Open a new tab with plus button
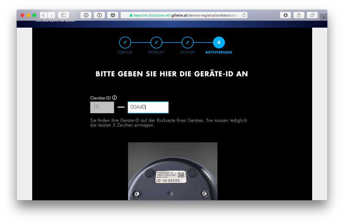This screenshot has width=344, height=224. (323, 17)
